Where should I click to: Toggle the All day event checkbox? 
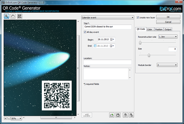pos(85,32)
